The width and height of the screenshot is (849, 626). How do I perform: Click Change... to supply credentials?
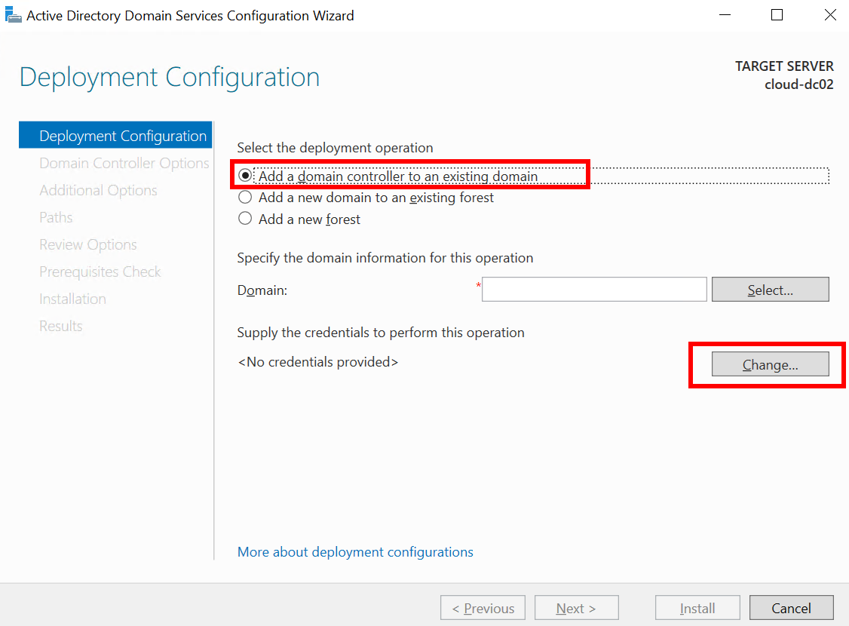click(x=770, y=364)
